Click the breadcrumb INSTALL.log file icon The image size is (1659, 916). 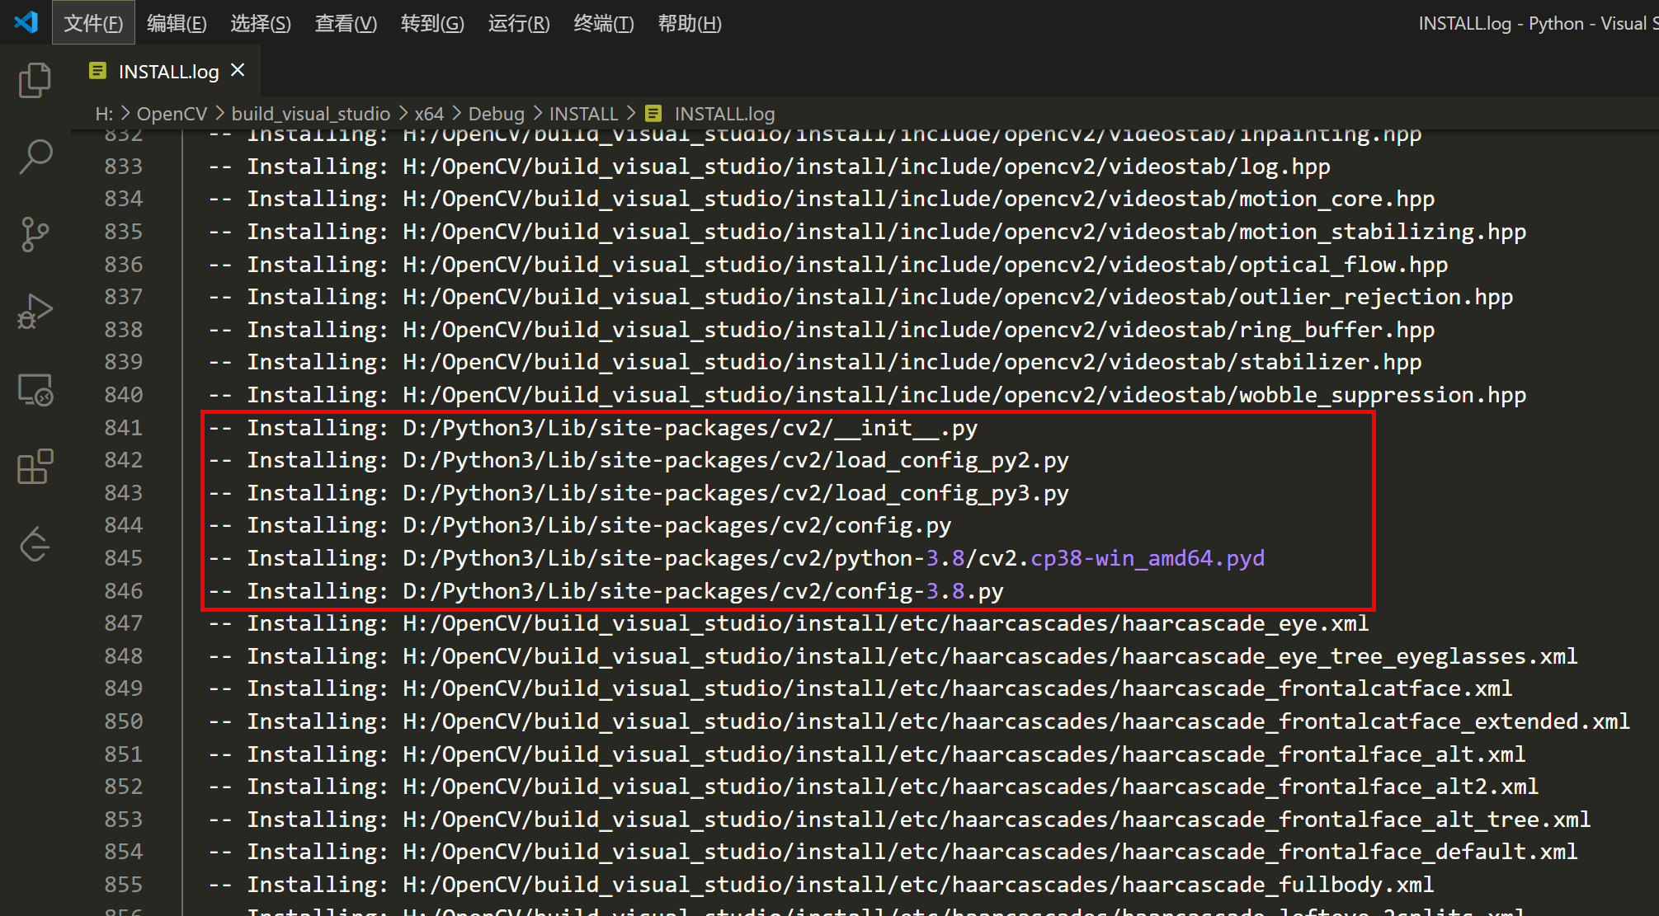(653, 114)
